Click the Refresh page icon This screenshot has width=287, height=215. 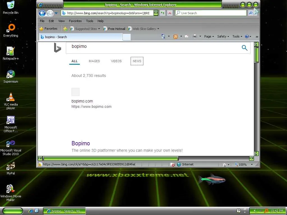point(163,13)
